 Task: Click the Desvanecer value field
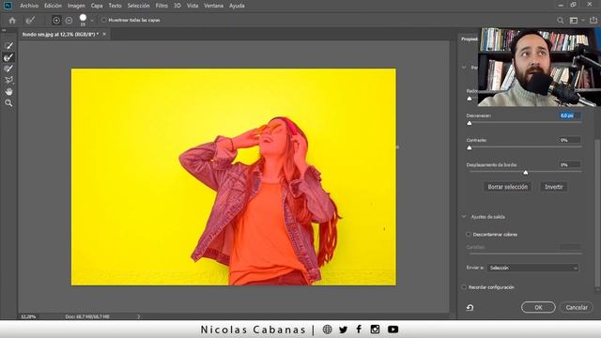570,115
